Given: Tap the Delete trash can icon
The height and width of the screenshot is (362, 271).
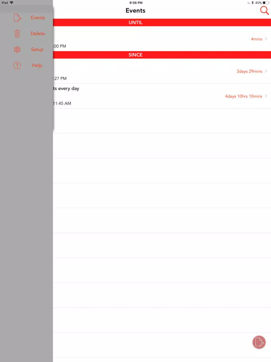Looking at the screenshot, I should pos(17,34).
